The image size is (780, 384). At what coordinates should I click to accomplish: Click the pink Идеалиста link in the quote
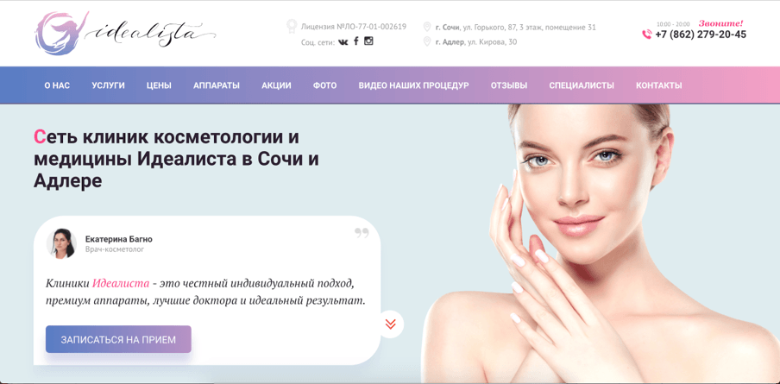pyautogui.click(x=121, y=284)
